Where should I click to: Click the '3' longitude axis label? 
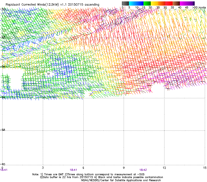(x=43, y=168)
